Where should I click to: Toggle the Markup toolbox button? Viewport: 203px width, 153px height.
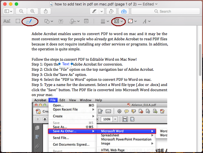tap(124, 12)
